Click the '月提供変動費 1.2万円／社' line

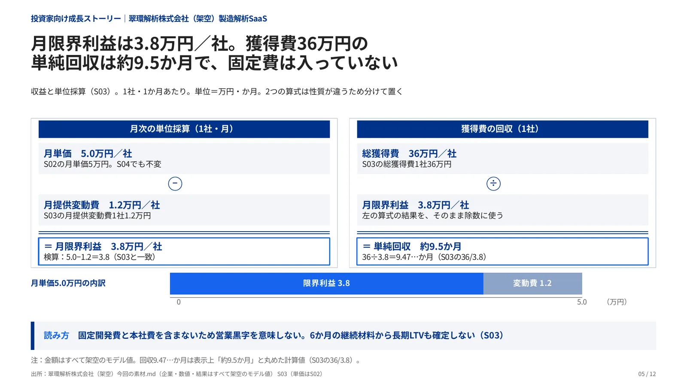pos(102,205)
